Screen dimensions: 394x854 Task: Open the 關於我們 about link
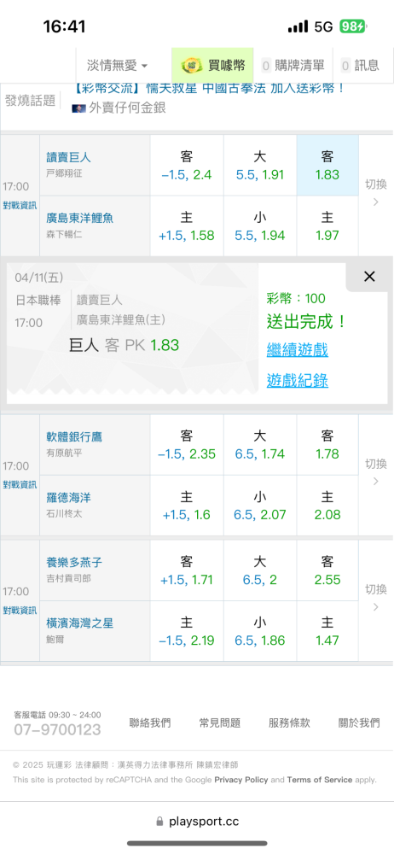(359, 722)
